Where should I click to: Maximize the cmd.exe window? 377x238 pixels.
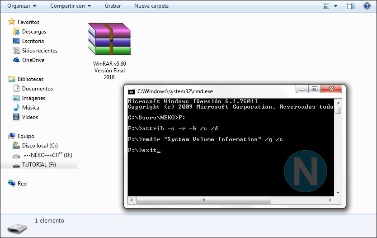(315, 89)
